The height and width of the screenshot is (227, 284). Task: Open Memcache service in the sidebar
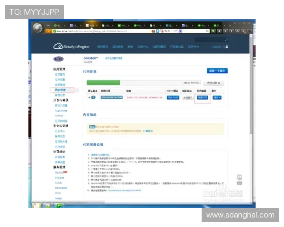(61, 188)
